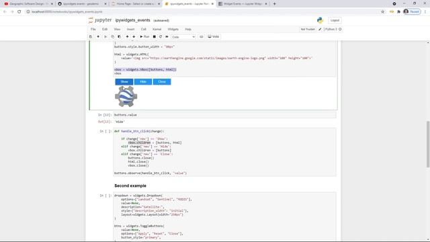Image resolution: width=430 pixels, height=242 pixels.
Task: Restart the kernel with the circular arrow icon
Action: coord(161,36)
